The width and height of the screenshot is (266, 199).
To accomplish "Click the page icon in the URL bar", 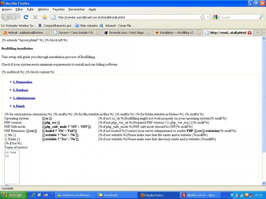I will point(54,17).
